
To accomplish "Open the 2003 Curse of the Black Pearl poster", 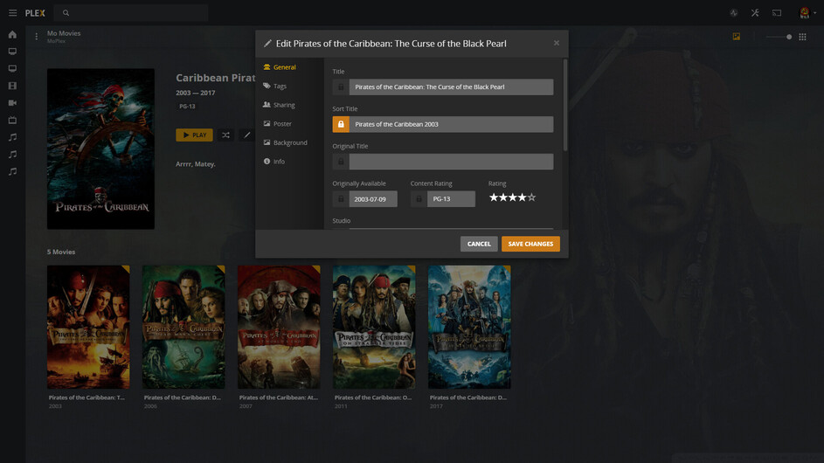I will [88, 327].
